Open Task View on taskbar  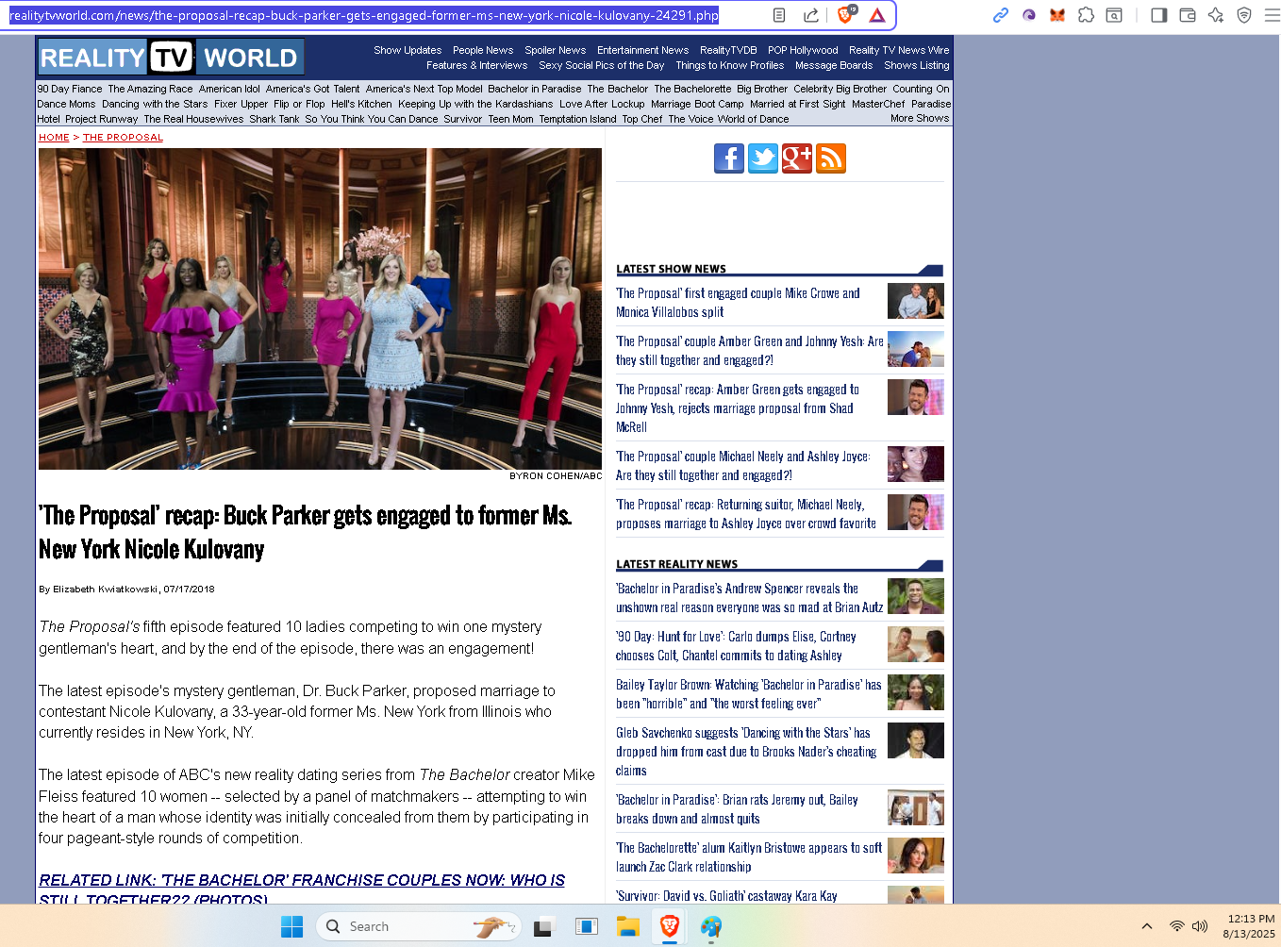[x=543, y=926]
